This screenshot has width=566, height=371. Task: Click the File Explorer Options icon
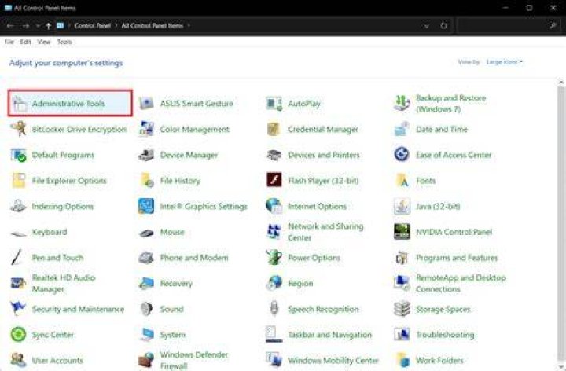tap(19, 181)
